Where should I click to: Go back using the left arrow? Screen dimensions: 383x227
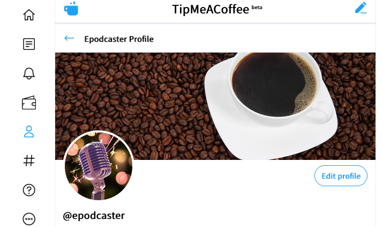coord(69,38)
